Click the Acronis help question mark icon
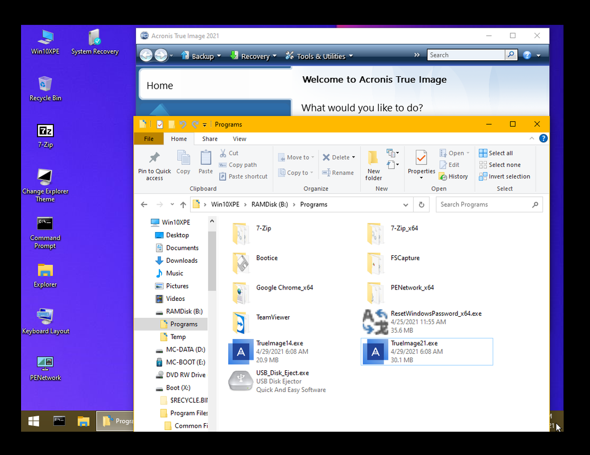The width and height of the screenshot is (590, 455). [527, 55]
